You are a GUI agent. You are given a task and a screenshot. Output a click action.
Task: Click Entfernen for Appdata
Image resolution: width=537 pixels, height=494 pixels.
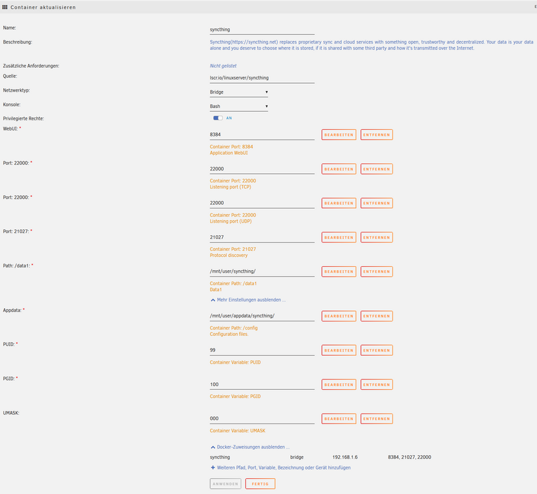[377, 316]
